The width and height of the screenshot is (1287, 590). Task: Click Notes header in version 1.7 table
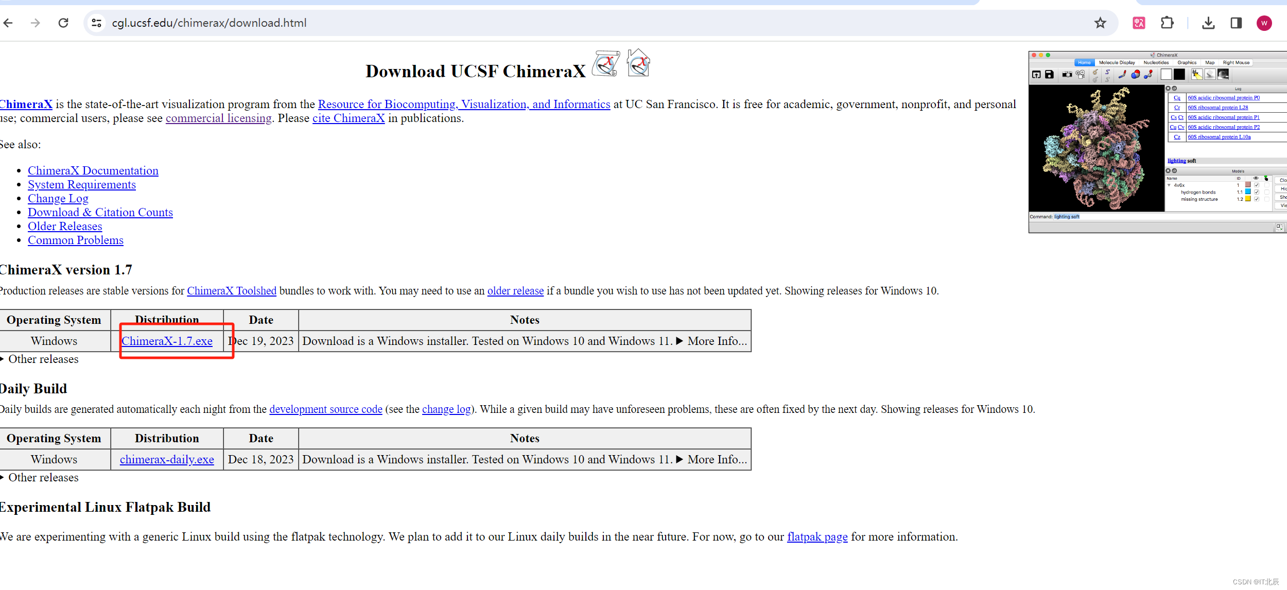[x=525, y=320]
